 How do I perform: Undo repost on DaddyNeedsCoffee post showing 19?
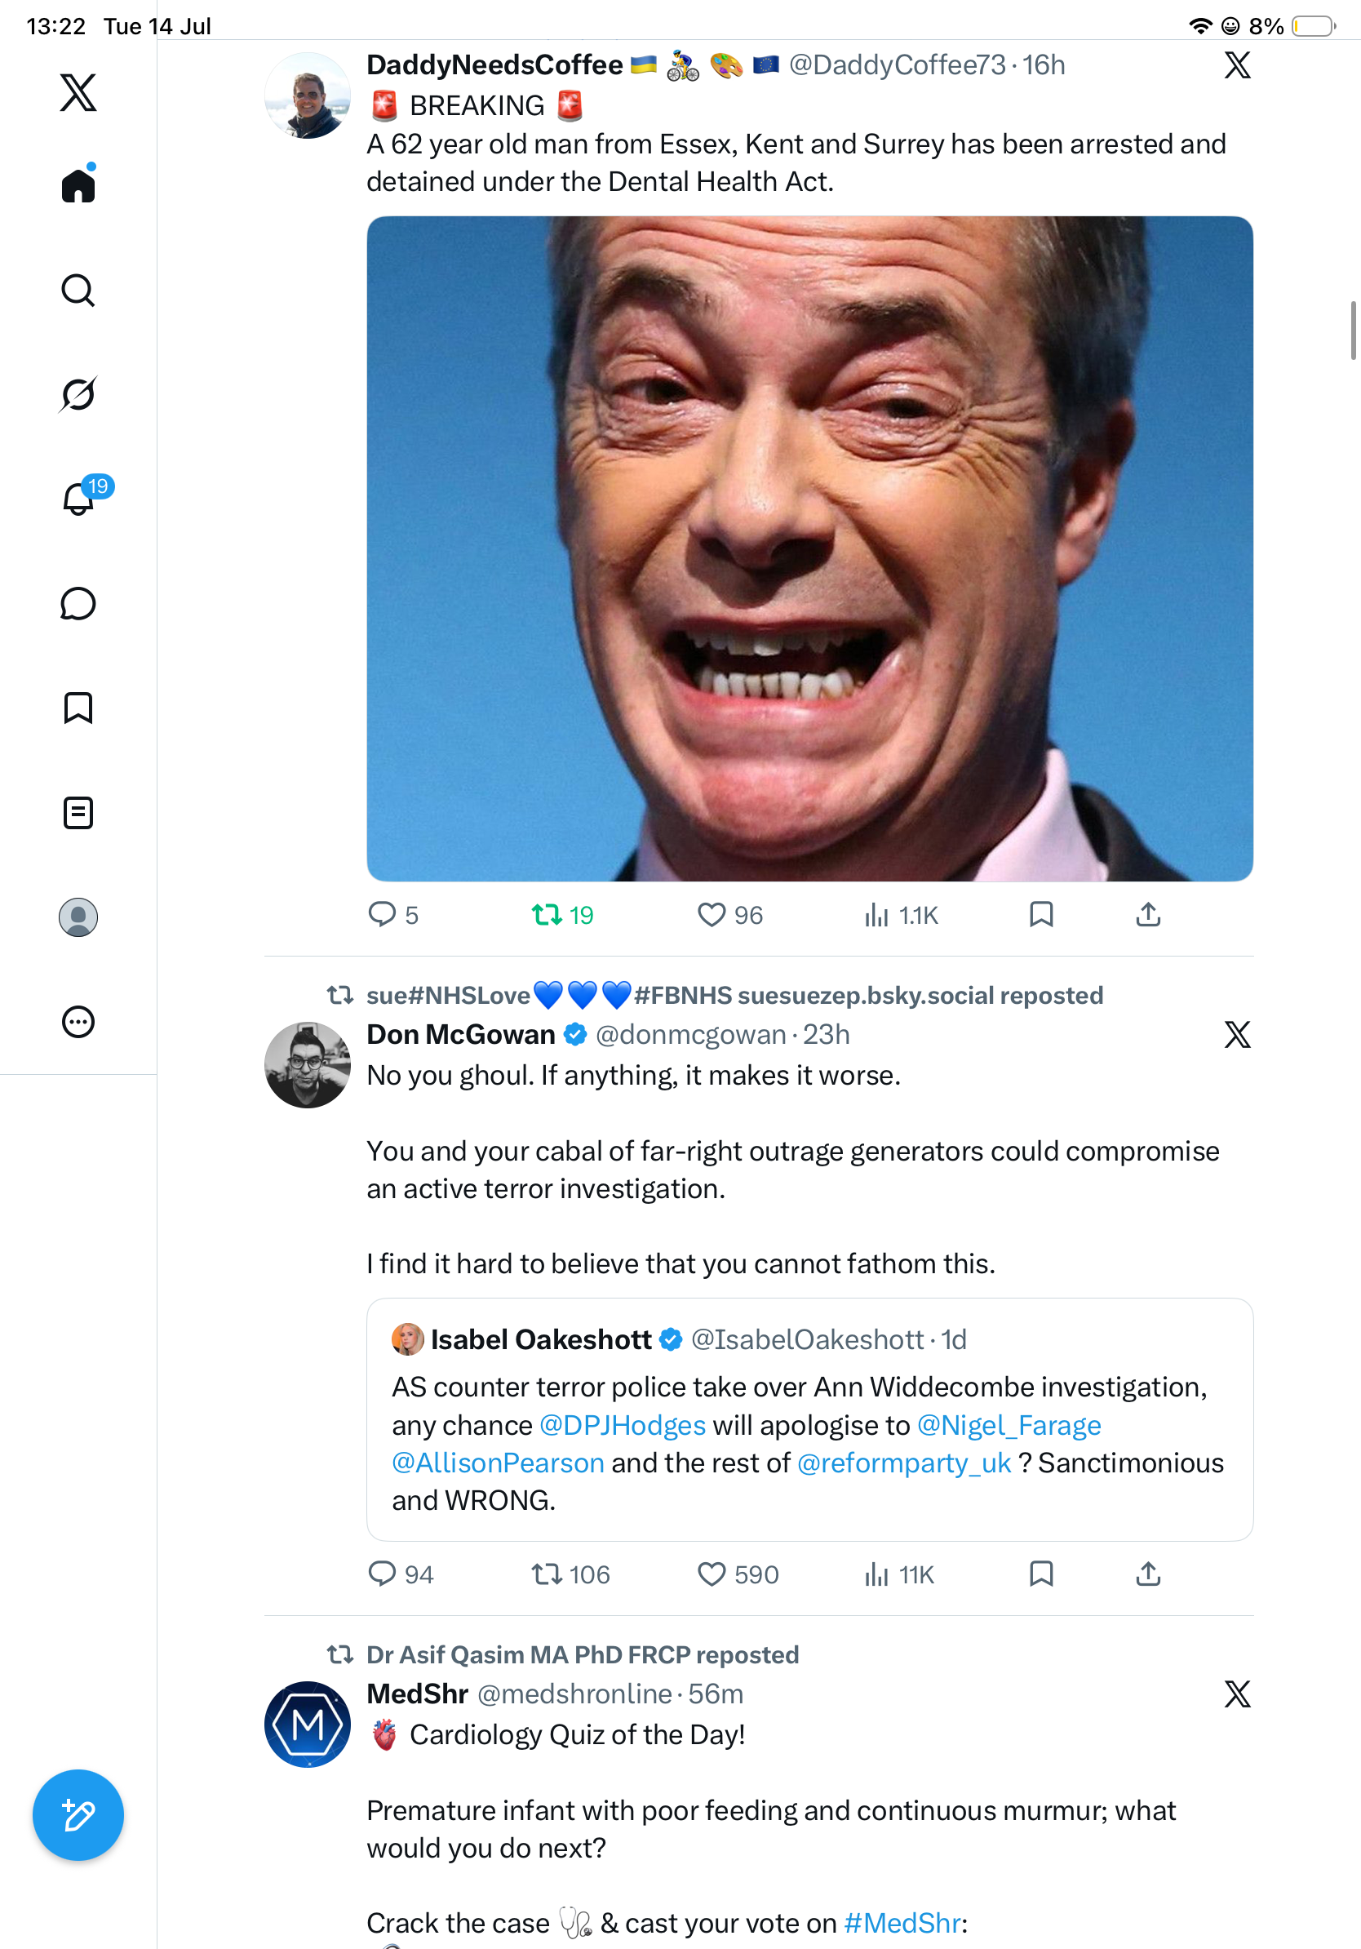click(562, 914)
